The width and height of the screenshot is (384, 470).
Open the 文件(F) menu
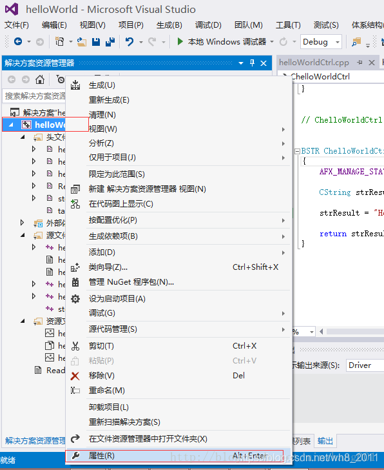pos(17,25)
